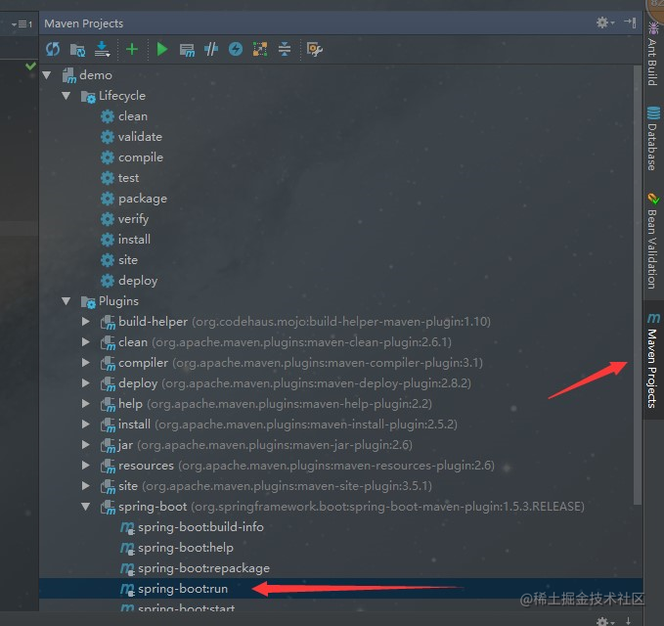Expand the install plugin node
664x626 pixels.
coord(85,425)
